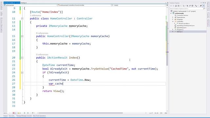Screen dimensions: 210x118
Task: Switch to the Startup.cs editor tab
Action: (24, 3)
